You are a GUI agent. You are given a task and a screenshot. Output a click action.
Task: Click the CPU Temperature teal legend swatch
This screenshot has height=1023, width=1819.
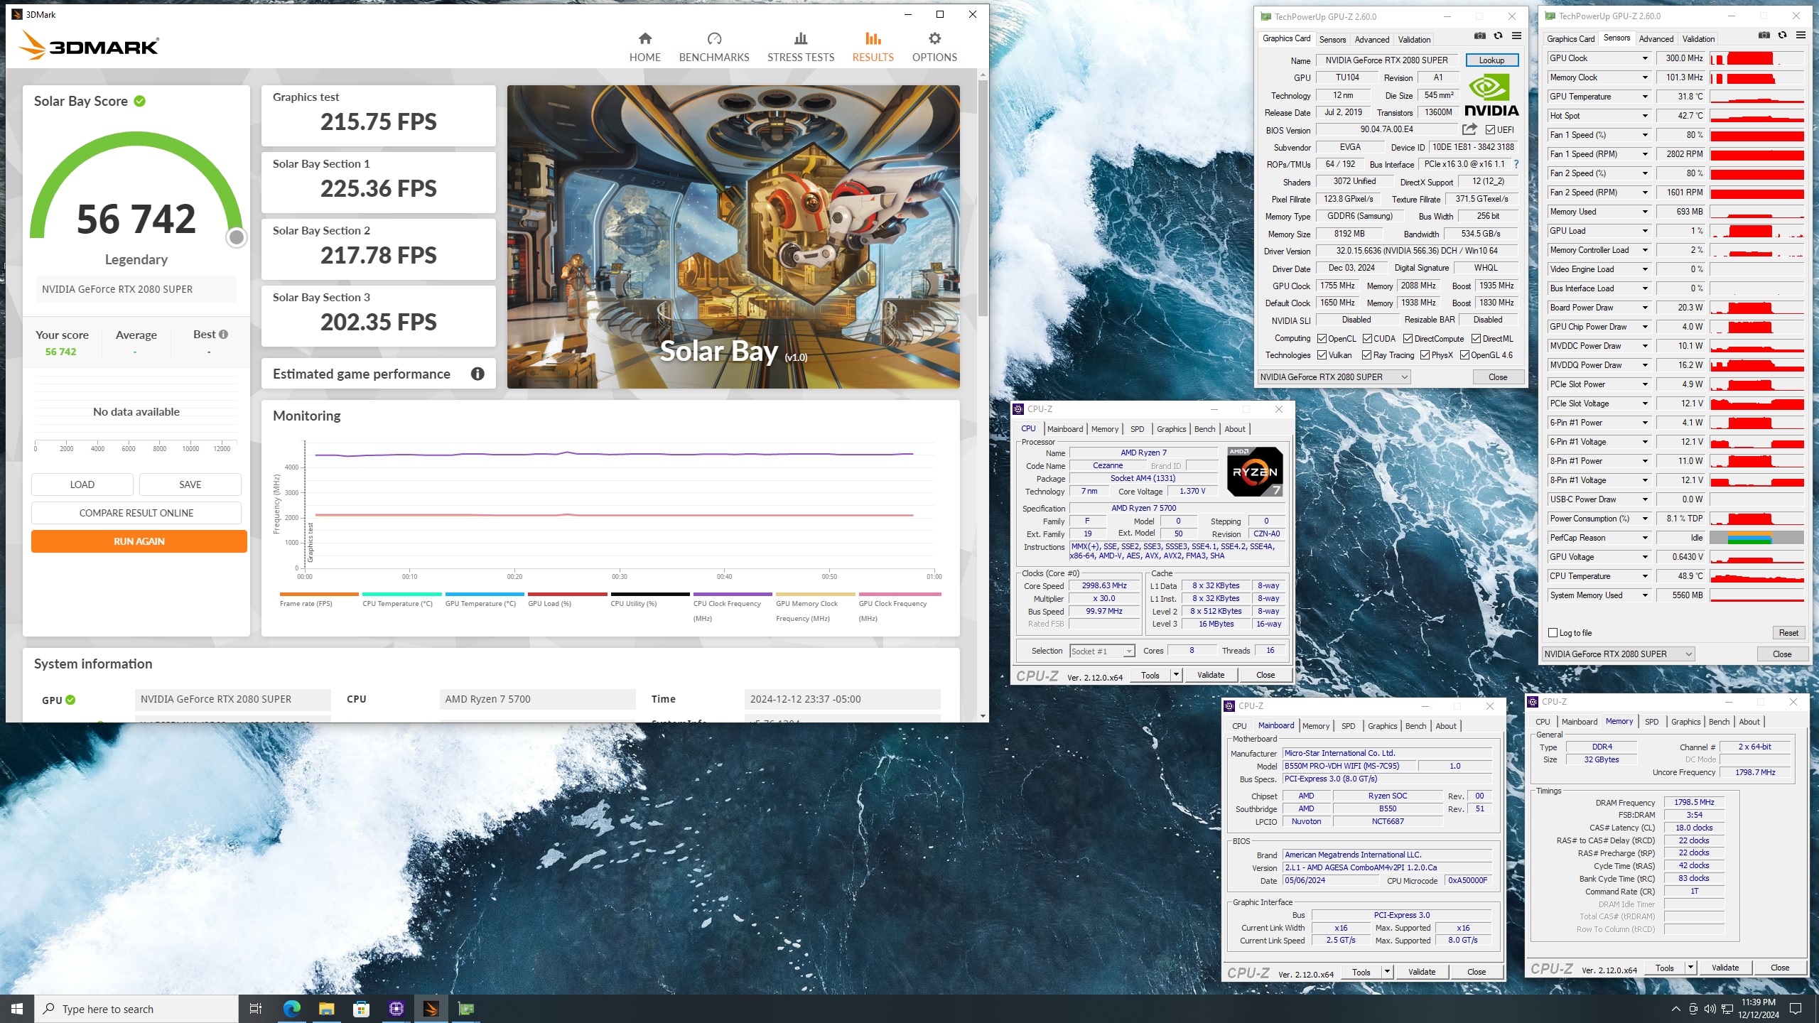(401, 594)
